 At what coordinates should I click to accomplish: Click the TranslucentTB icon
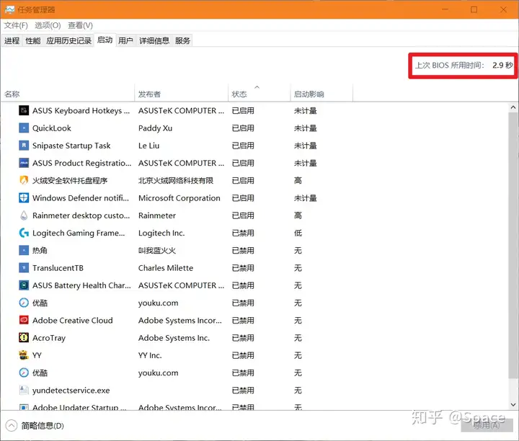click(x=24, y=268)
